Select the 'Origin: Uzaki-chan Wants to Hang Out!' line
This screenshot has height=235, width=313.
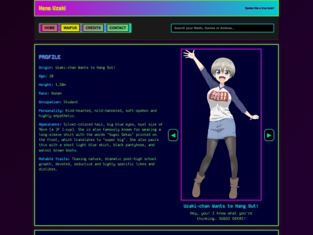pyautogui.click(x=77, y=67)
